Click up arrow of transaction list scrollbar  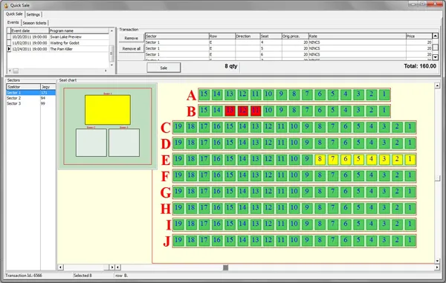[x=435, y=36]
